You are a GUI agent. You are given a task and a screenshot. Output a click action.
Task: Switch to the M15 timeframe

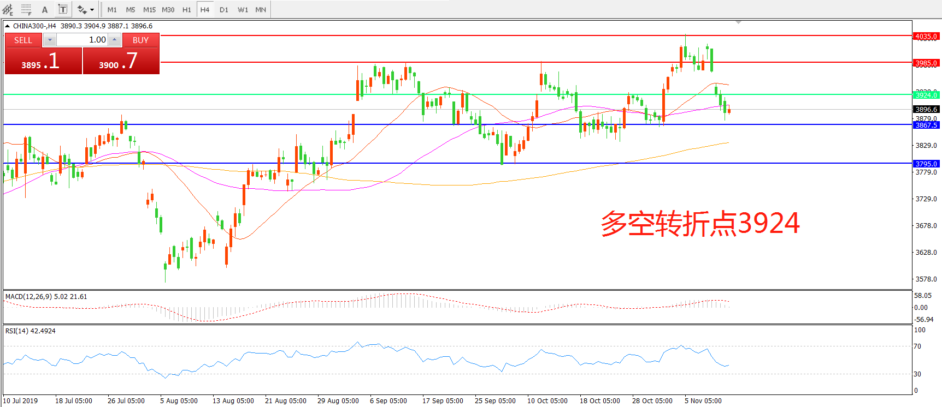[149, 9]
